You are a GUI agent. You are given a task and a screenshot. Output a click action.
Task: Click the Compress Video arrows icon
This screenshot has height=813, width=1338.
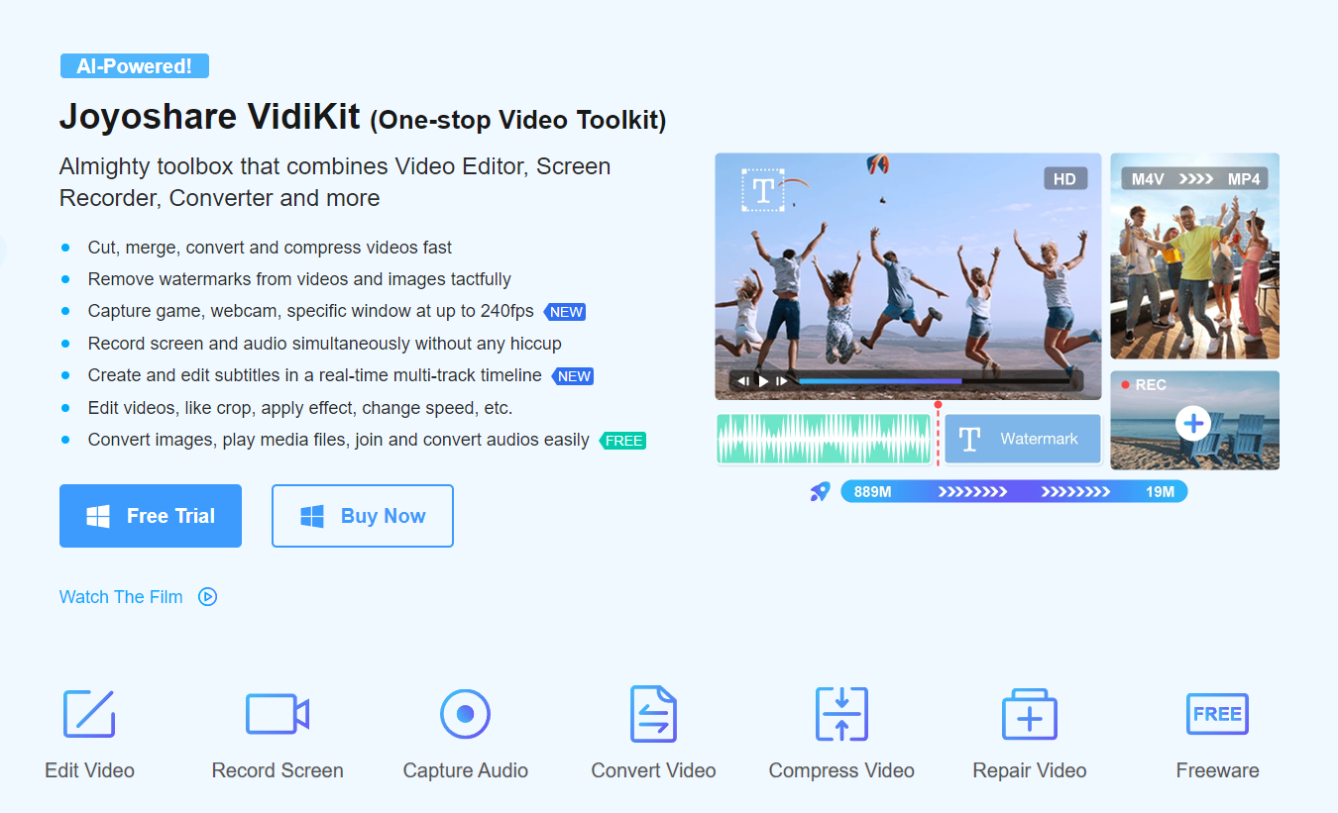point(841,713)
